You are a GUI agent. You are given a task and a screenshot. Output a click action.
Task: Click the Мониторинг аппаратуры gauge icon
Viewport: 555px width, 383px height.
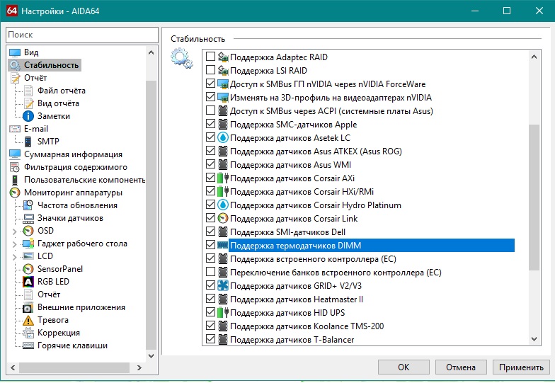(x=15, y=193)
